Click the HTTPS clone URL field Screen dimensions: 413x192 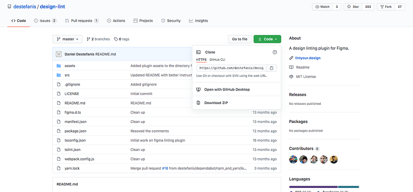click(x=232, y=68)
